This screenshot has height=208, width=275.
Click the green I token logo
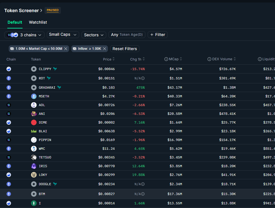coord(34,203)
